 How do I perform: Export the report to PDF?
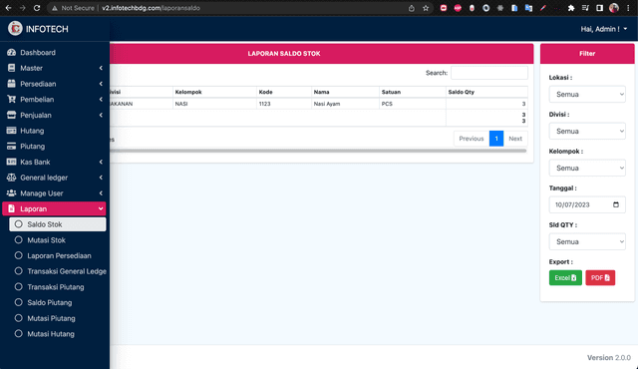pyautogui.click(x=600, y=278)
